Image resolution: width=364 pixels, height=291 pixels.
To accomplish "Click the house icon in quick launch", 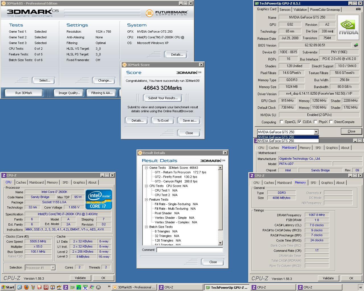I will coord(59,287).
